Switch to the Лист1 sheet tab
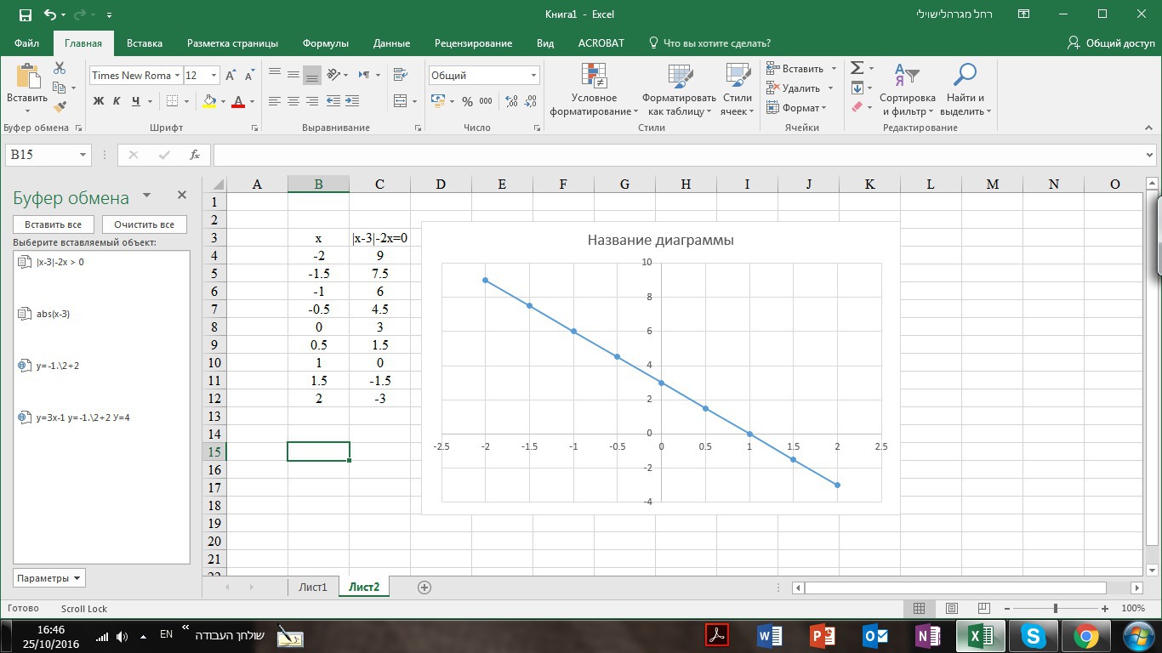Image resolution: width=1162 pixels, height=653 pixels. point(313,587)
